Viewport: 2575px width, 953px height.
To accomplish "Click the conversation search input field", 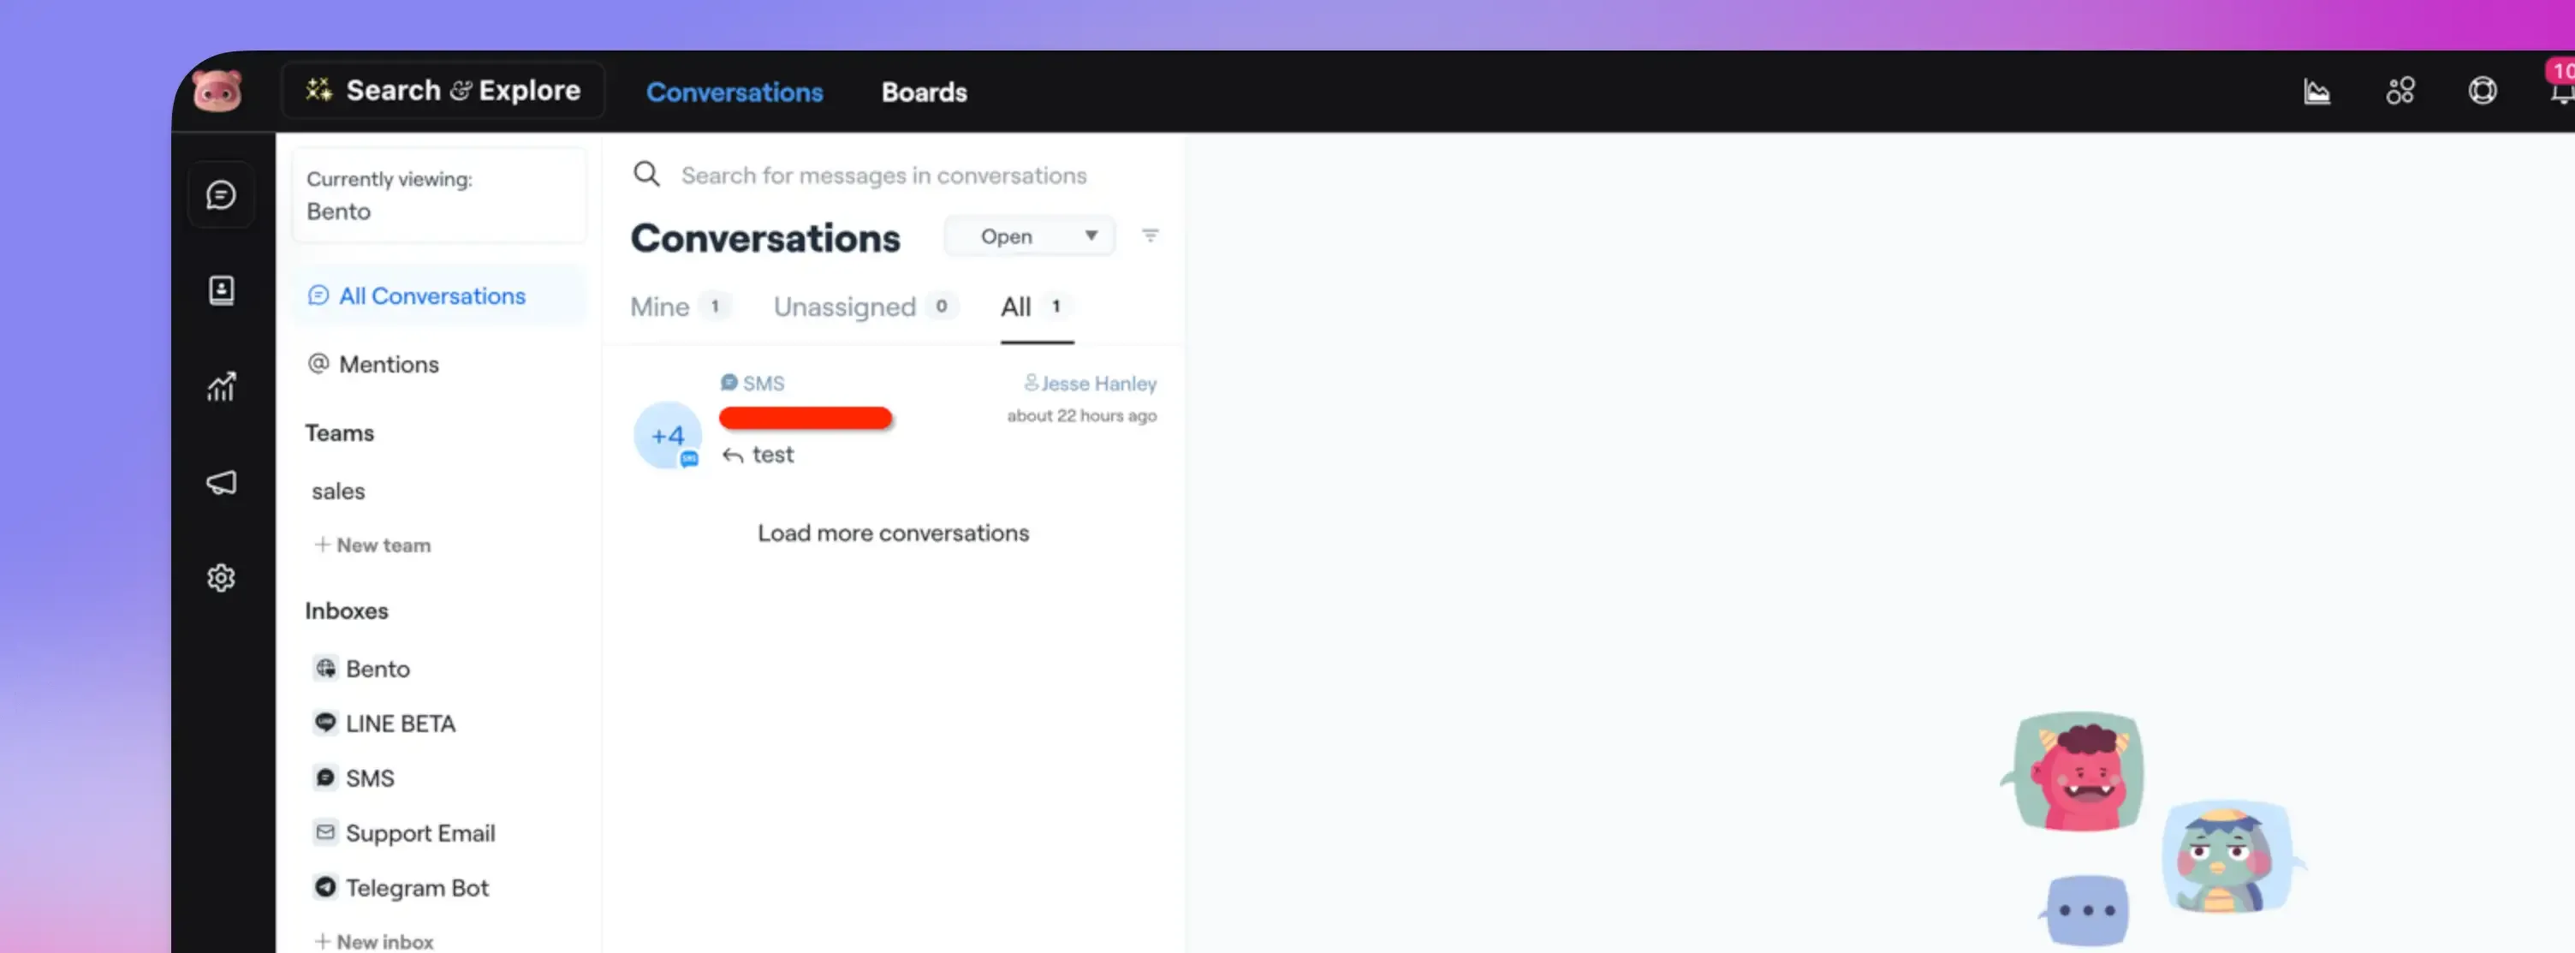I will [883, 174].
